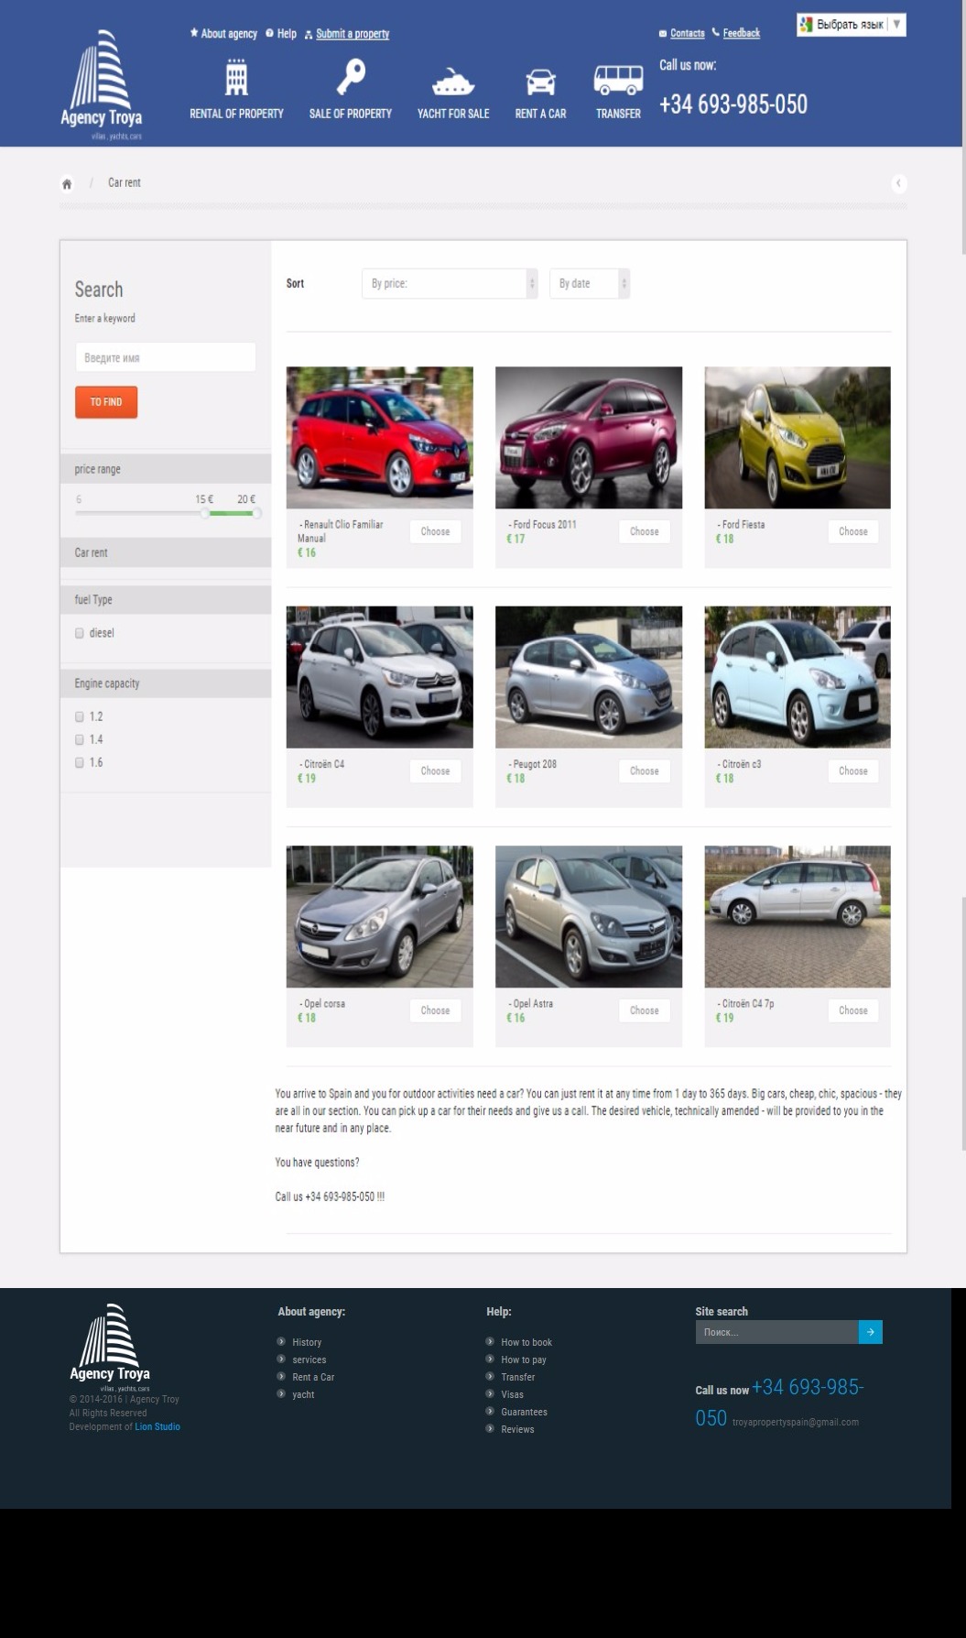Open the Lion Studio developer link
966x1638 pixels.
(x=157, y=1426)
